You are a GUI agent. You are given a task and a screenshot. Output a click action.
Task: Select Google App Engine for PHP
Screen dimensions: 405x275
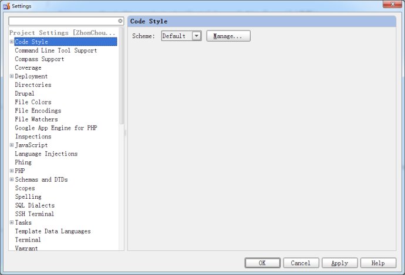pos(56,128)
